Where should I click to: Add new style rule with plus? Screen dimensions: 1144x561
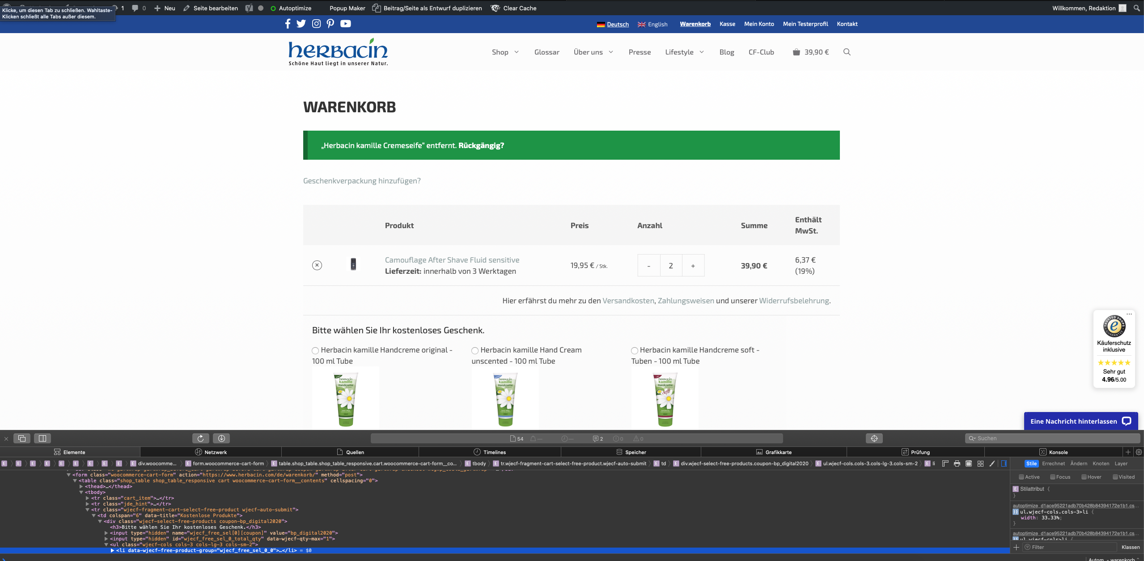pos(1016,547)
